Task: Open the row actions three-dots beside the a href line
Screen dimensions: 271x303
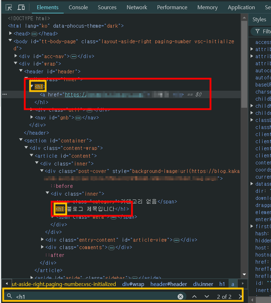Action: [x=5, y=94]
